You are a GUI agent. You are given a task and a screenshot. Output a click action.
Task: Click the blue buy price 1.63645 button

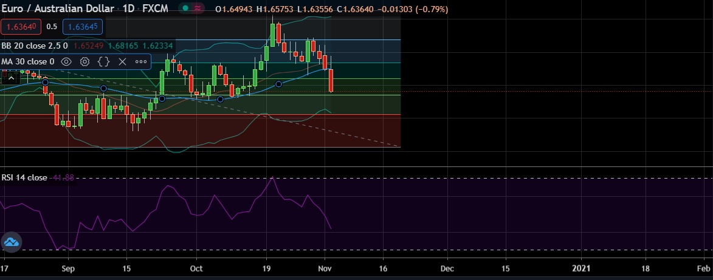pos(84,27)
